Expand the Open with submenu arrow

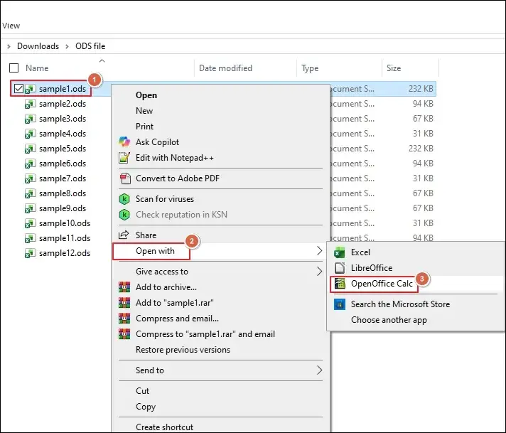coord(319,251)
